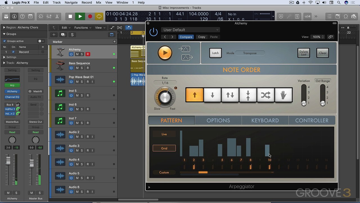The image size is (360, 203).
Task: Select the Down note order button
Action: pyautogui.click(x=212, y=95)
